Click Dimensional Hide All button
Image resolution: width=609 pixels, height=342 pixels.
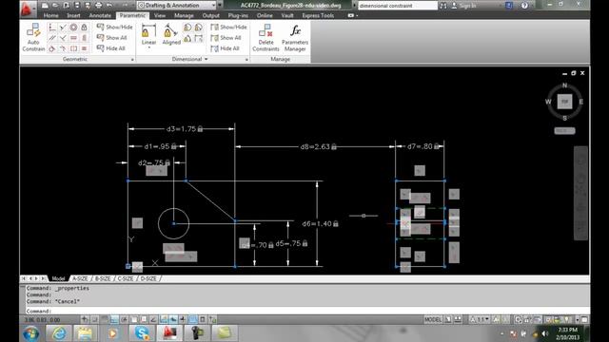click(225, 48)
